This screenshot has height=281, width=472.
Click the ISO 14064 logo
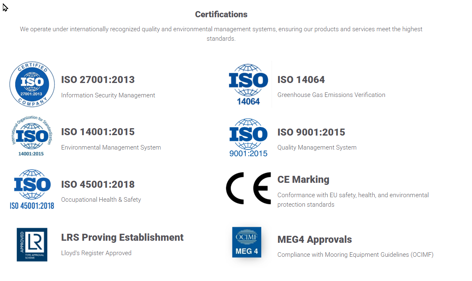(x=248, y=84)
